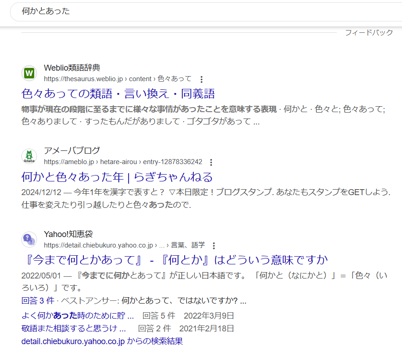
Task: Open three-dot menu for chiebukuro result
Action: pos(214,246)
